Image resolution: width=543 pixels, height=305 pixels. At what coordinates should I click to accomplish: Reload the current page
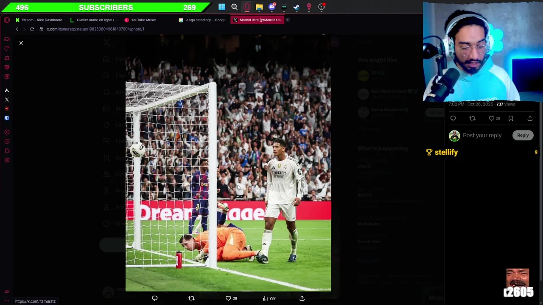[x=32, y=29]
